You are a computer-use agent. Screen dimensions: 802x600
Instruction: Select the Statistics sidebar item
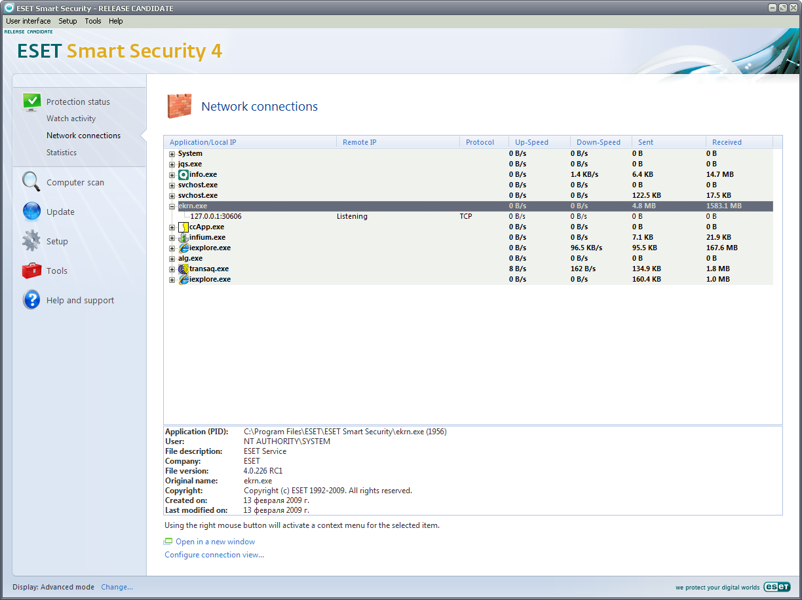coord(62,153)
